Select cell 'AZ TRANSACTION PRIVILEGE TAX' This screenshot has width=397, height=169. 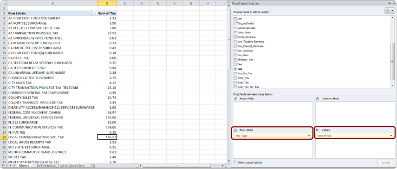point(52,33)
